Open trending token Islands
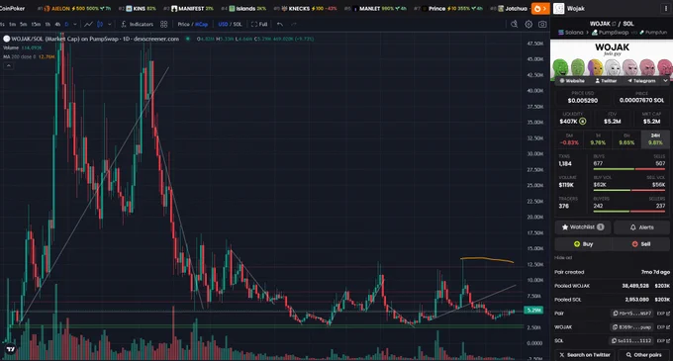This screenshot has width=673, height=361. pyautogui.click(x=243, y=8)
